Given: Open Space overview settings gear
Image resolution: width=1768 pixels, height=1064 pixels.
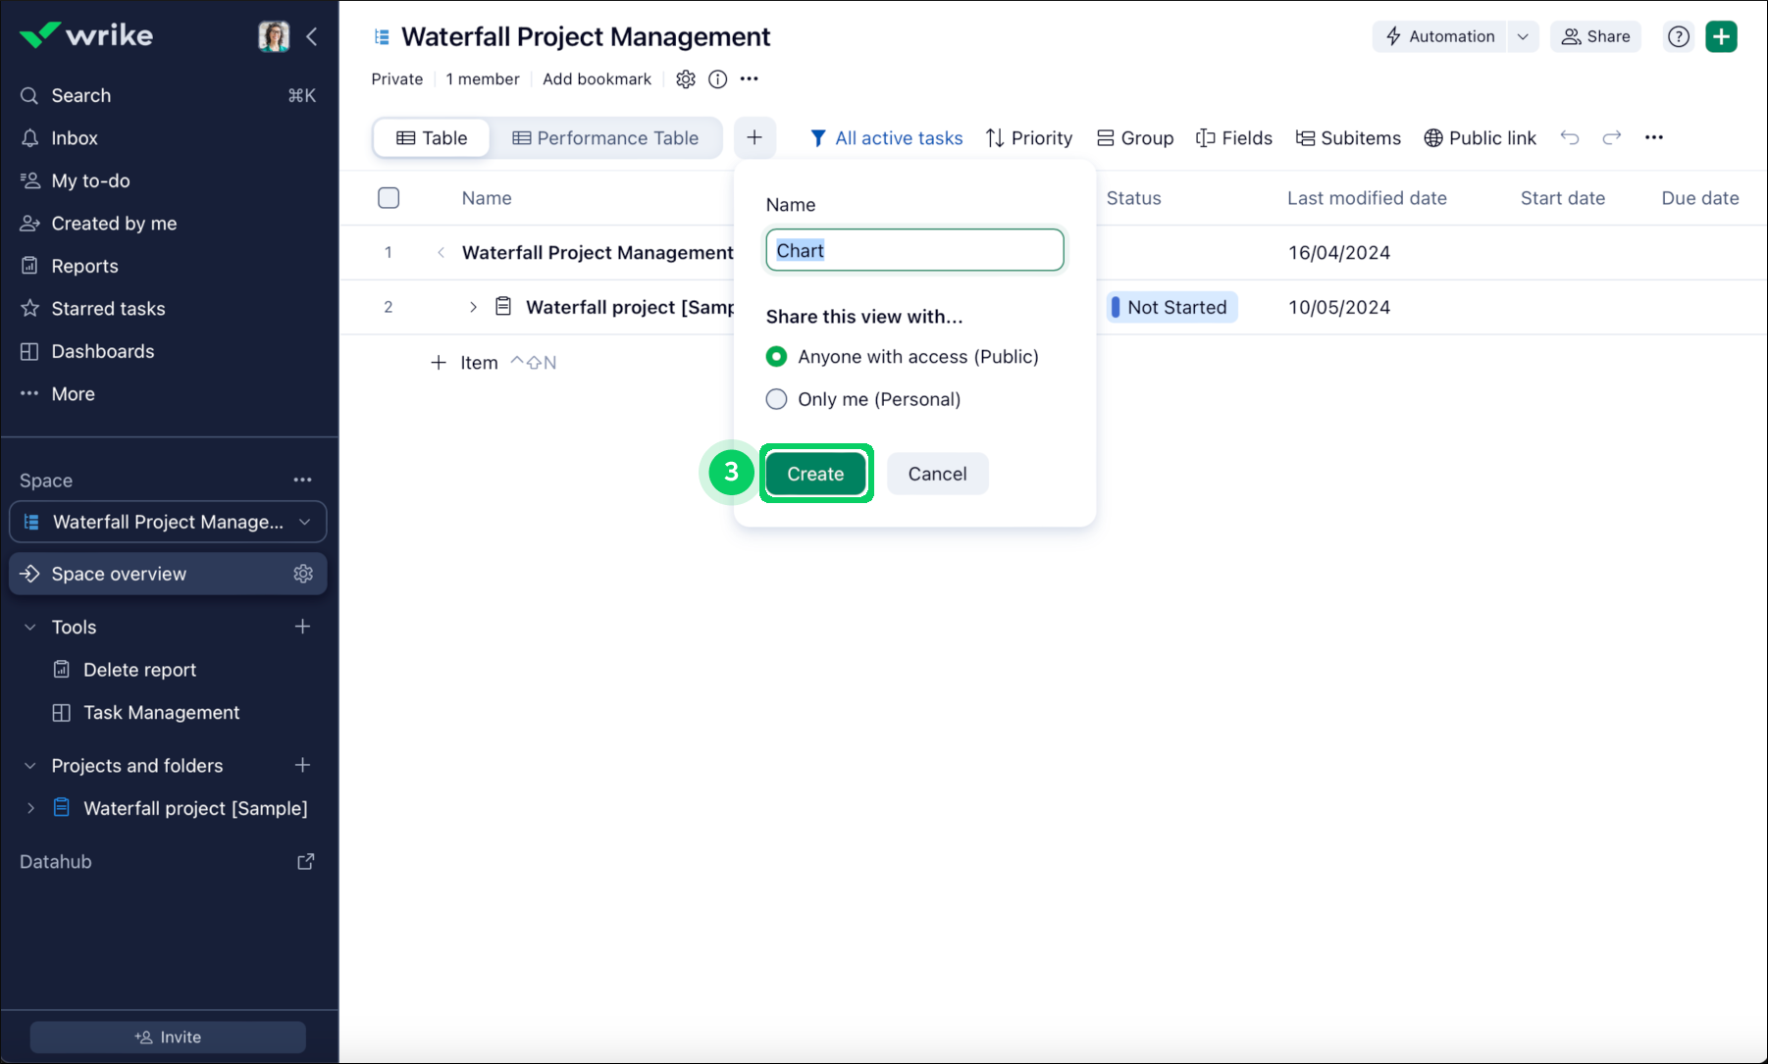Looking at the screenshot, I should pyautogui.click(x=303, y=574).
